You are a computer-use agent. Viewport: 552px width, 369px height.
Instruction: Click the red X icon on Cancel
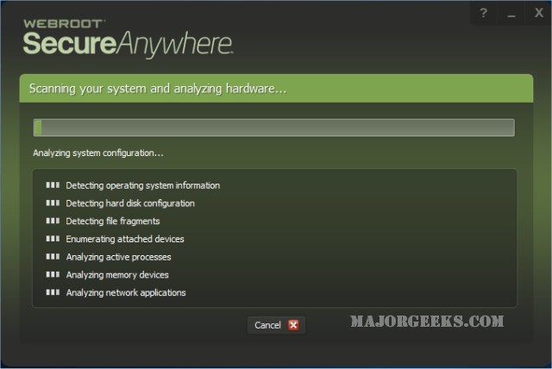(293, 325)
